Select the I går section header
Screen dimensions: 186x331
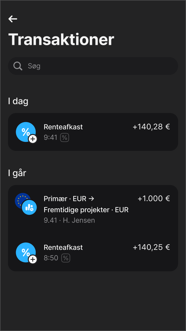click(17, 173)
